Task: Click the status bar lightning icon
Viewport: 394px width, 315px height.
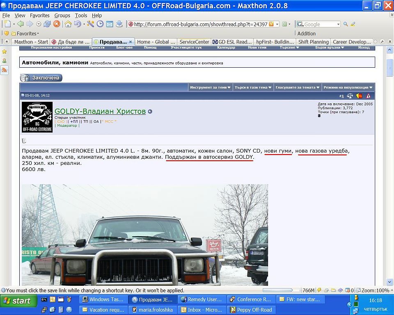Action: pos(319,290)
